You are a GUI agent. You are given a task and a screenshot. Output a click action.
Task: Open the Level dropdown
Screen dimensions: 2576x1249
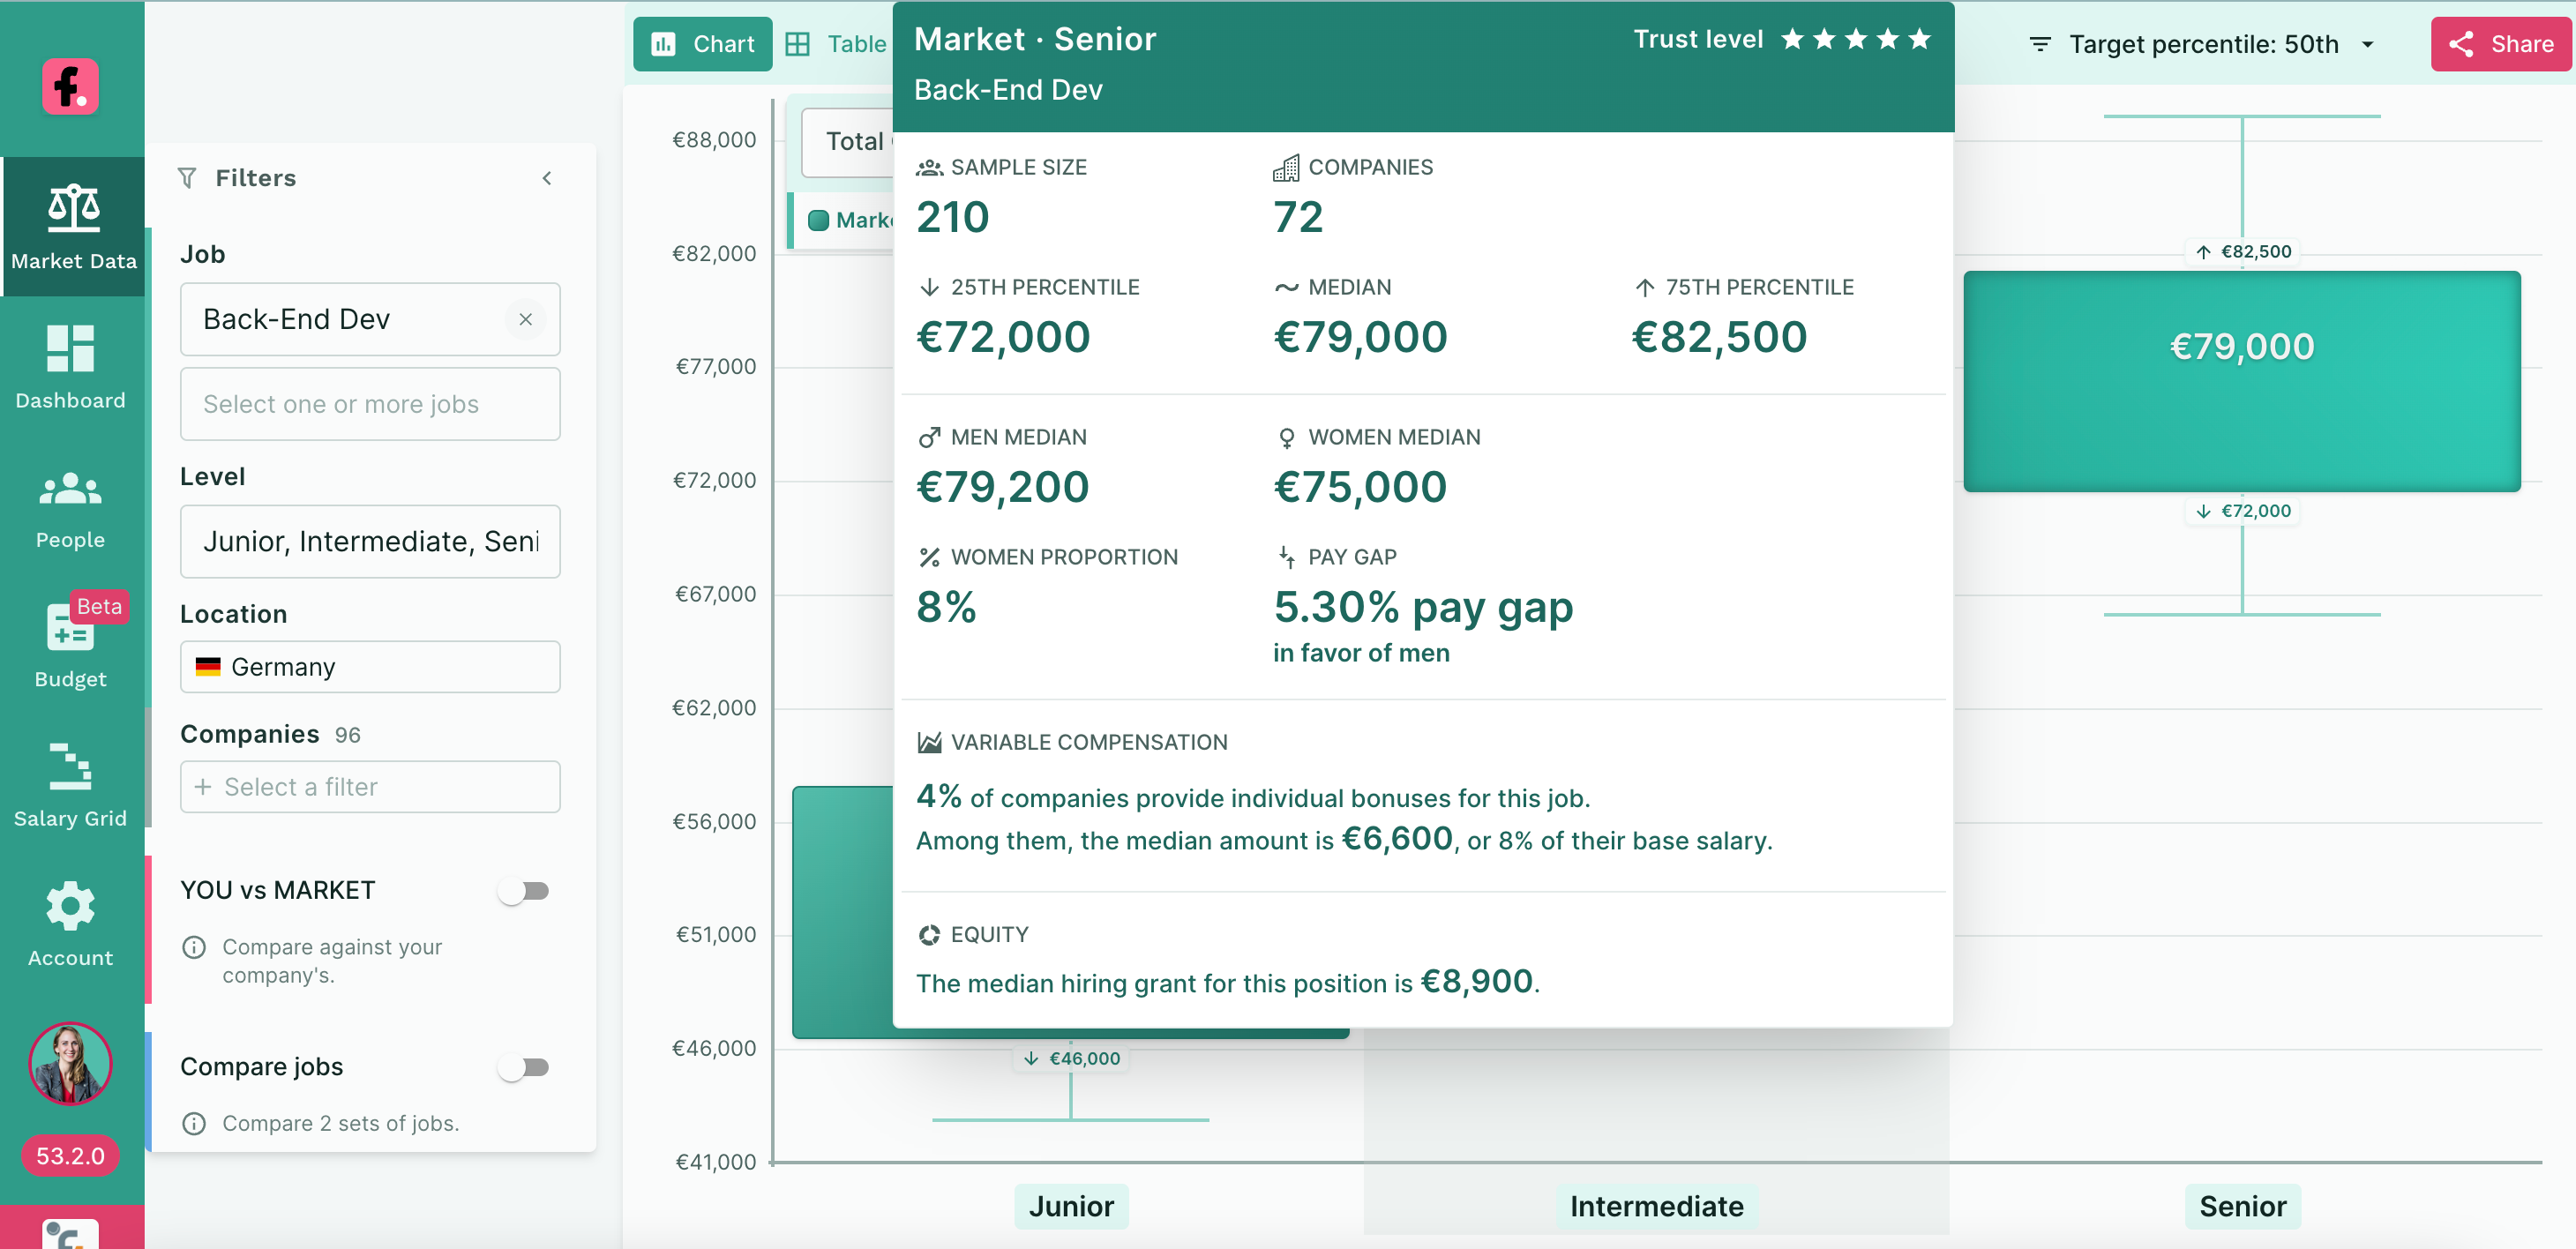coord(370,541)
